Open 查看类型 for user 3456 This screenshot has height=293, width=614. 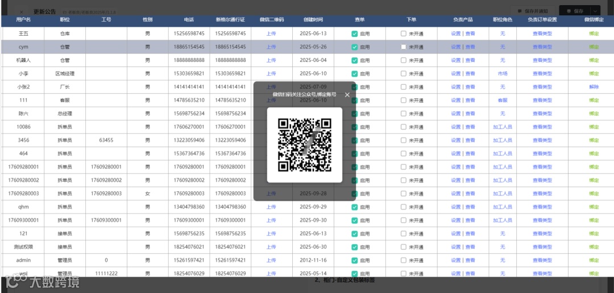tap(542, 140)
